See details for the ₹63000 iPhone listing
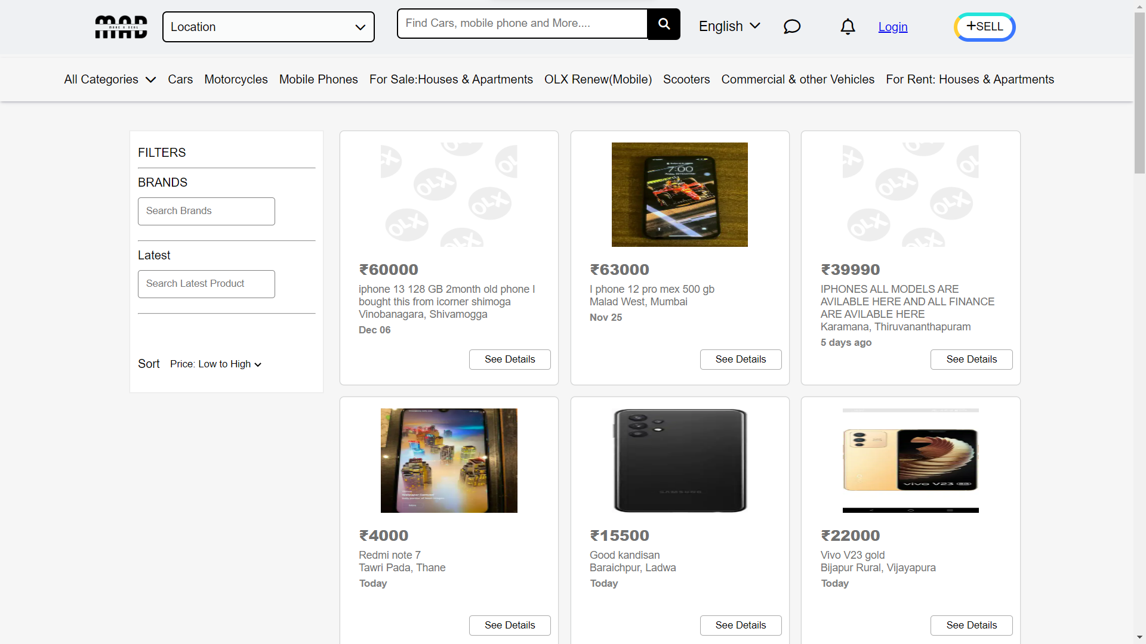Image resolution: width=1146 pixels, height=644 pixels. (x=740, y=359)
